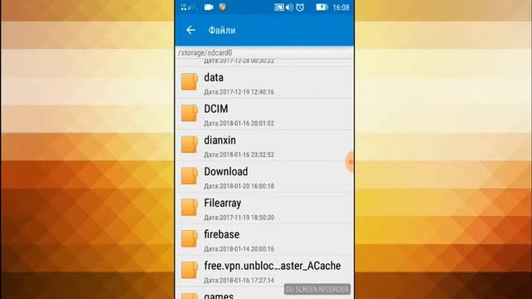Open the Download folder icon
This screenshot has height=299, width=532.
tap(190, 176)
